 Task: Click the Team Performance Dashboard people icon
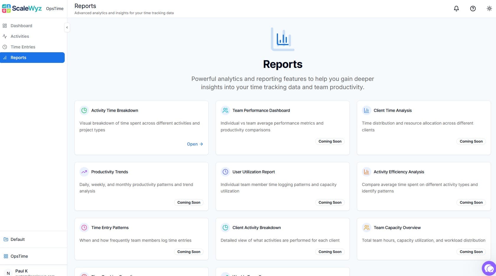point(225,110)
